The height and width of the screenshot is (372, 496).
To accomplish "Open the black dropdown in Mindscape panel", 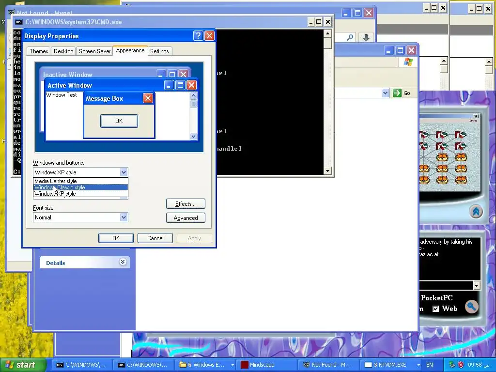I will (x=477, y=285).
